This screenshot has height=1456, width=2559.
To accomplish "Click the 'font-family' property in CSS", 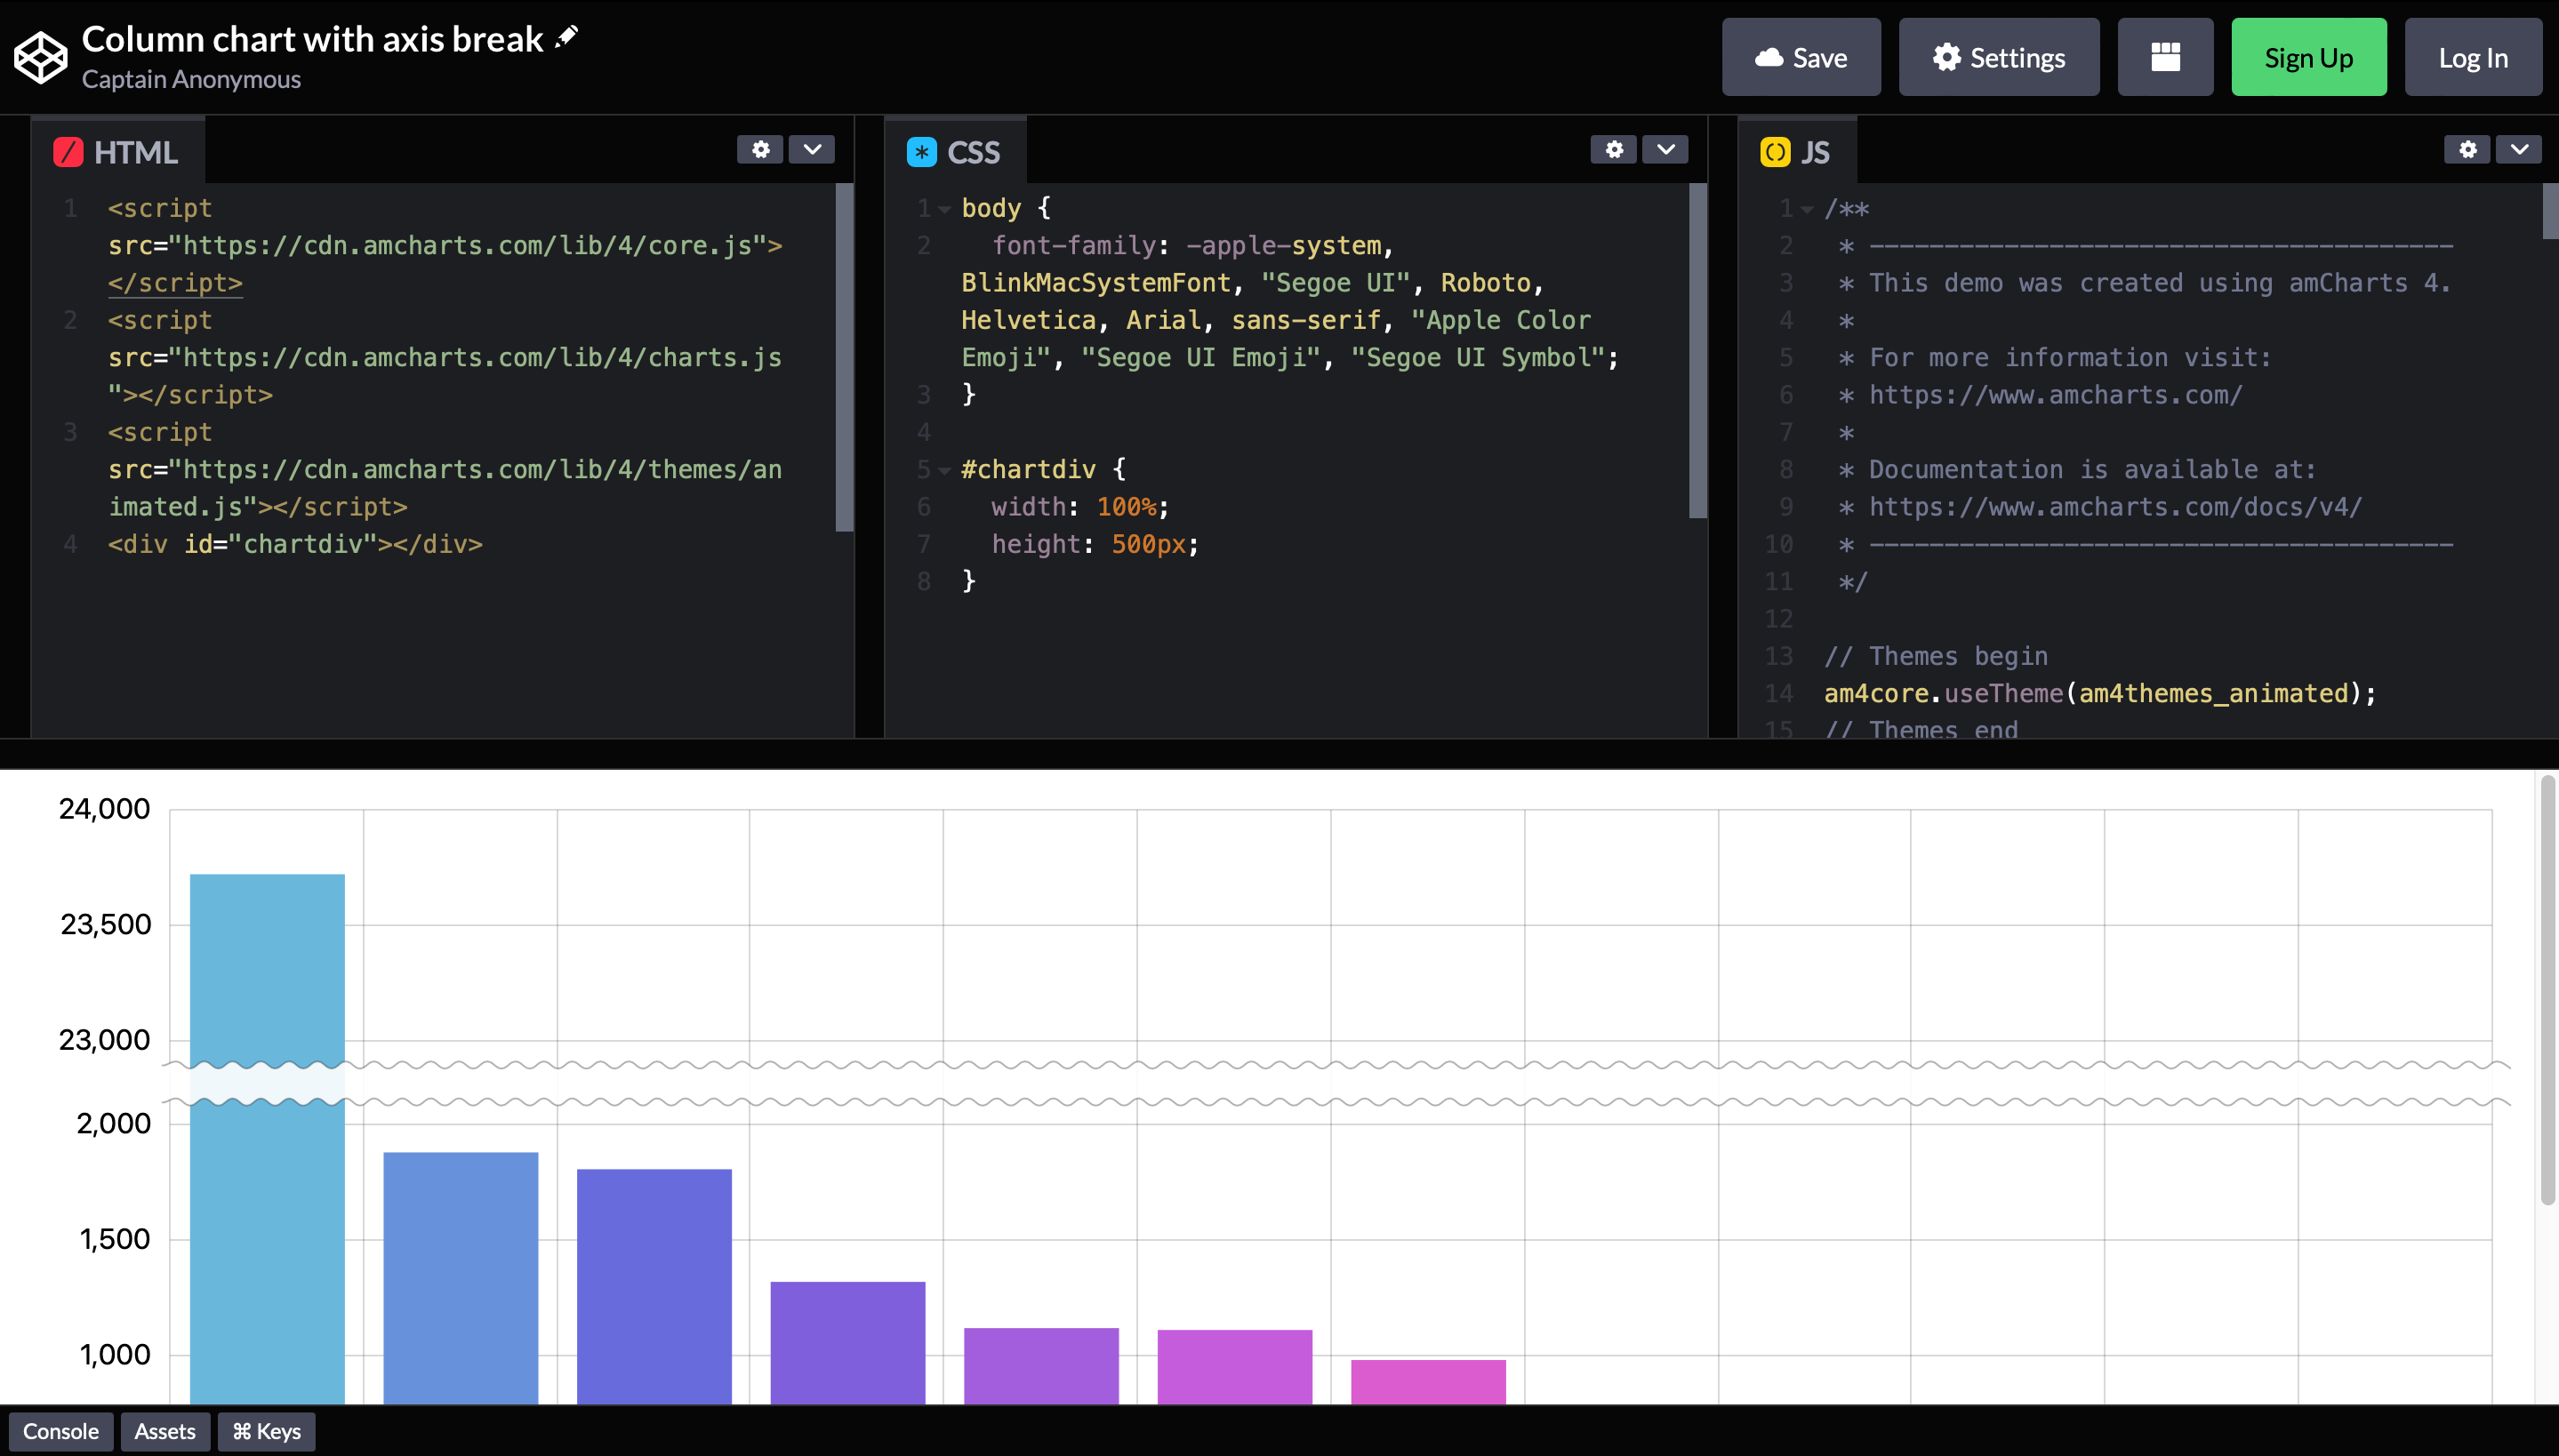I will pos(1074,246).
